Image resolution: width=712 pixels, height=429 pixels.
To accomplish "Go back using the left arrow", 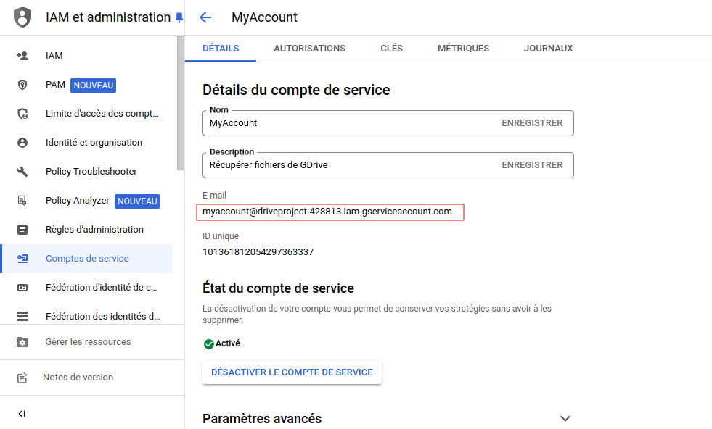I will (205, 17).
